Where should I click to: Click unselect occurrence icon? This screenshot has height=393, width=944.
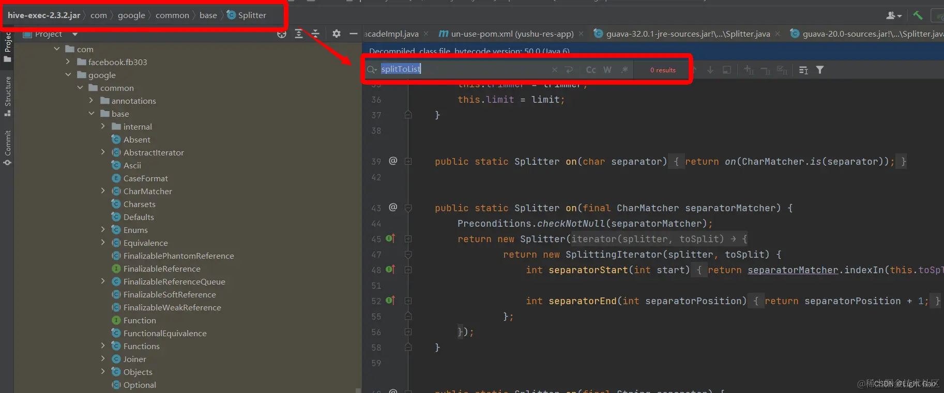click(x=765, y=70)
